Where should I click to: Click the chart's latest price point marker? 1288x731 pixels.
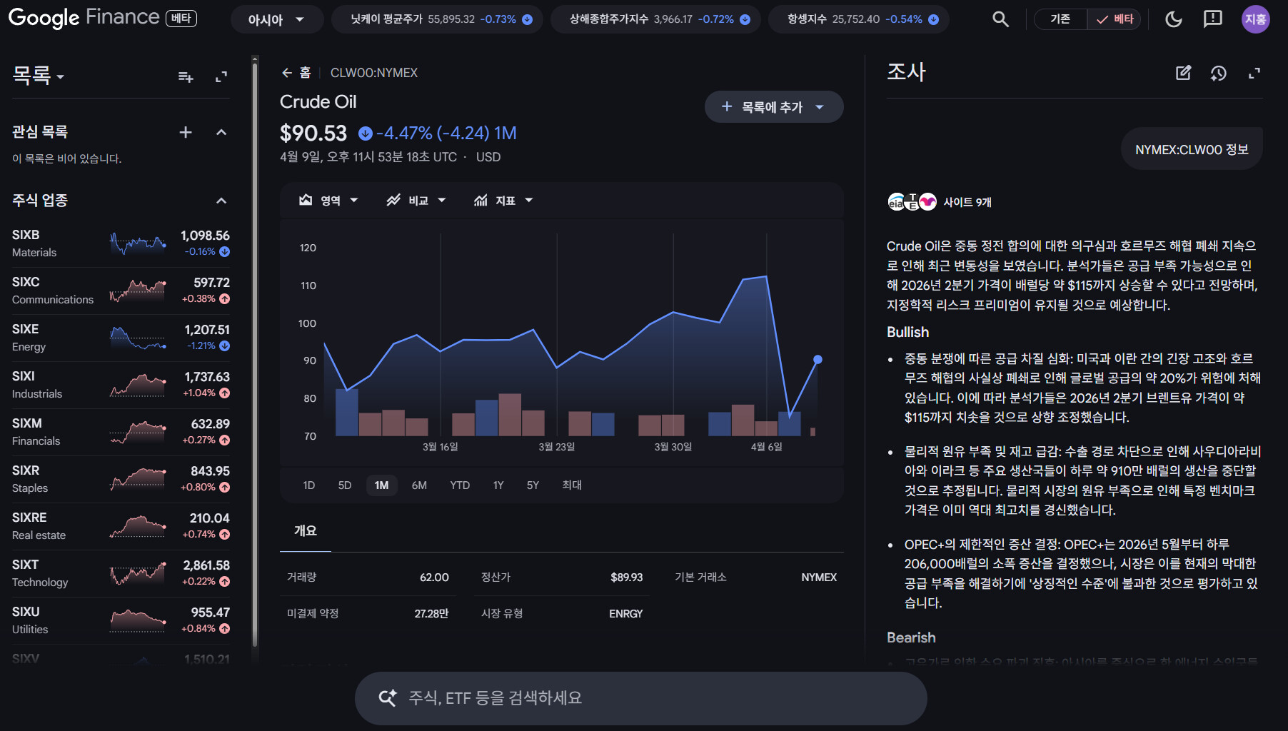pyautogui.click(x=817, y=360)
